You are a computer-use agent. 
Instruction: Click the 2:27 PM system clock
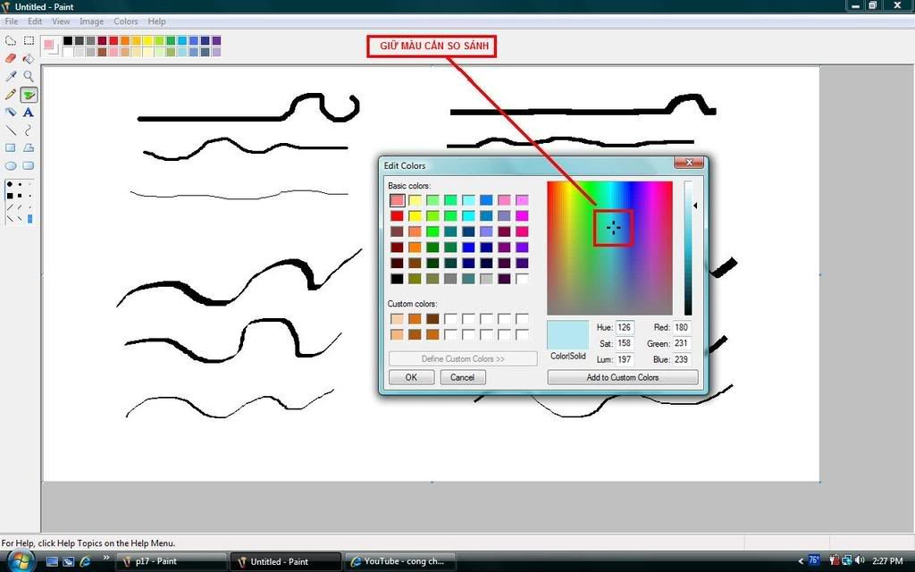(887, 561)
